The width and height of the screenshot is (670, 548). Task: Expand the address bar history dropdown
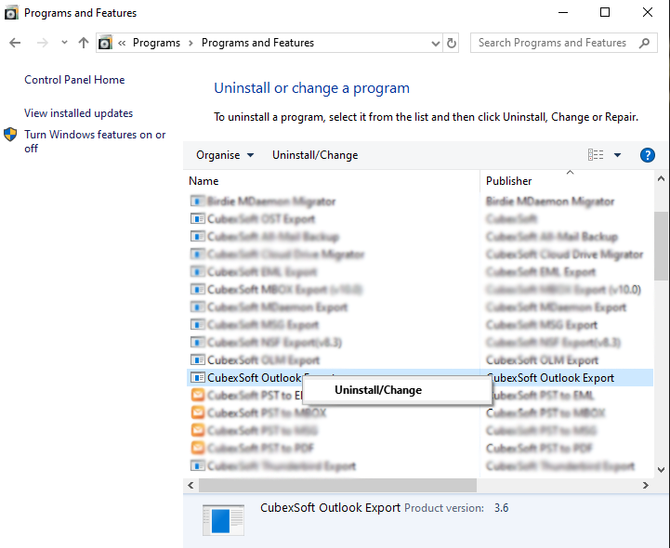click(x=436, y=43)
